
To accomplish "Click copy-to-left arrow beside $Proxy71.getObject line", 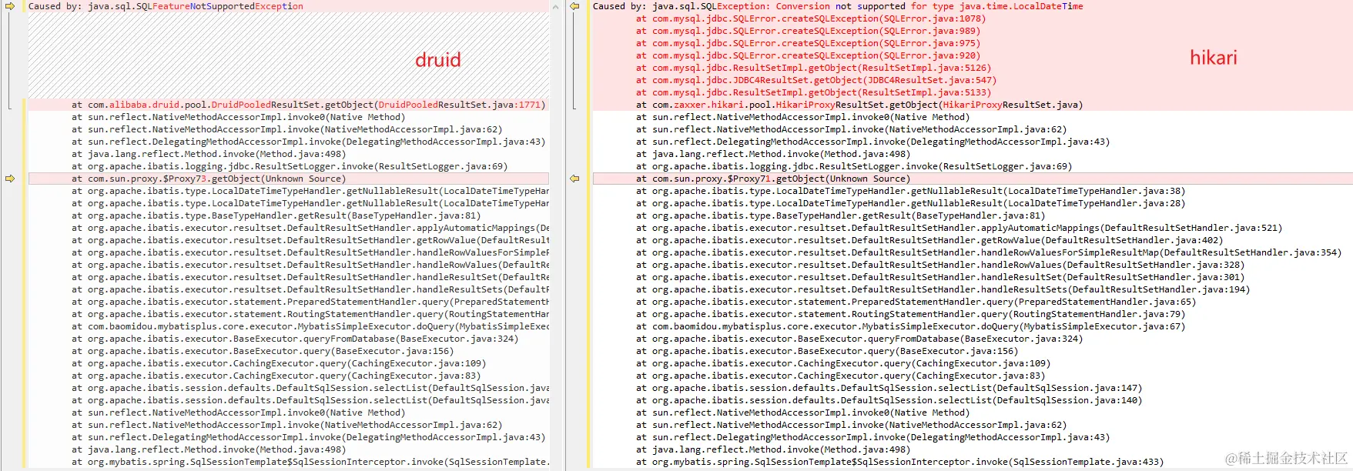I will [x=574, y=179].
